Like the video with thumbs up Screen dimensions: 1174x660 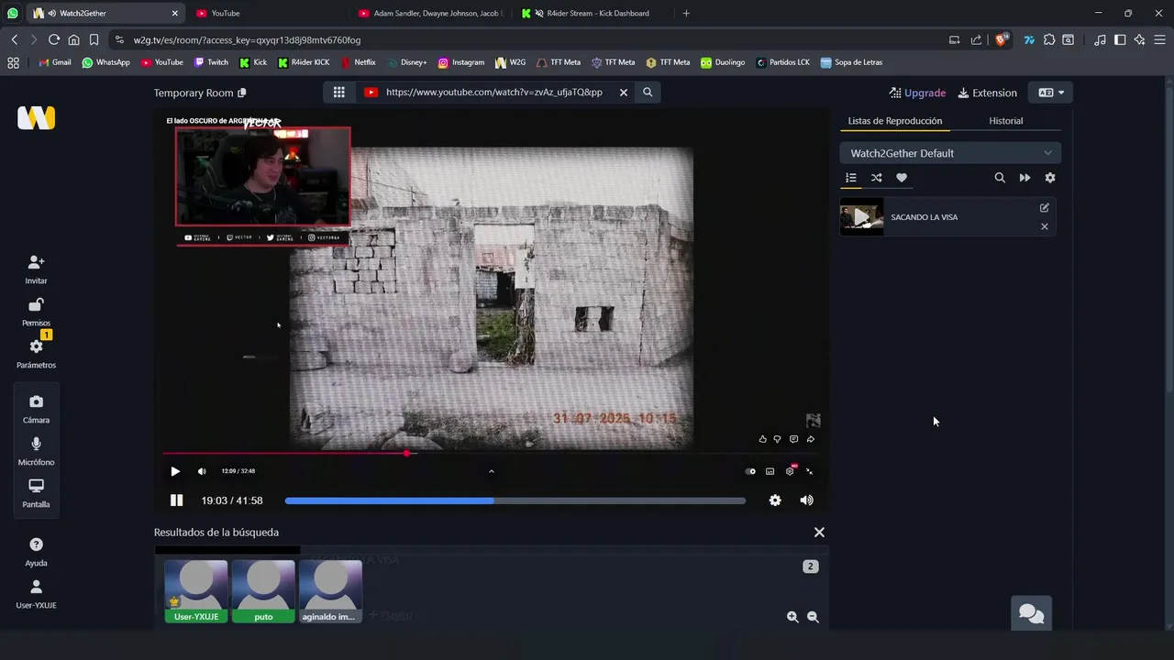click(x=762, y=439)
